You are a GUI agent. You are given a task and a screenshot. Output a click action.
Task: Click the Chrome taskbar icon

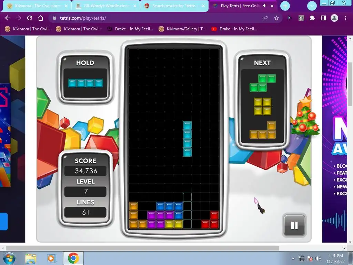pos(73,258)
